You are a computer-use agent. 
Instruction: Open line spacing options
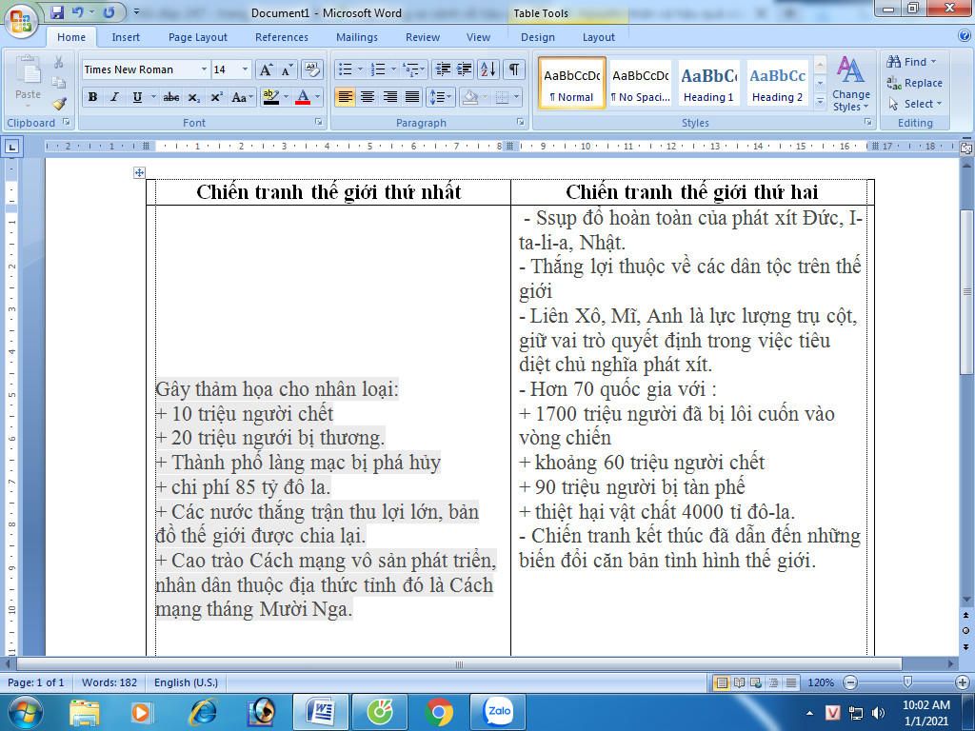pyautogui.click(x=440, y=97)
